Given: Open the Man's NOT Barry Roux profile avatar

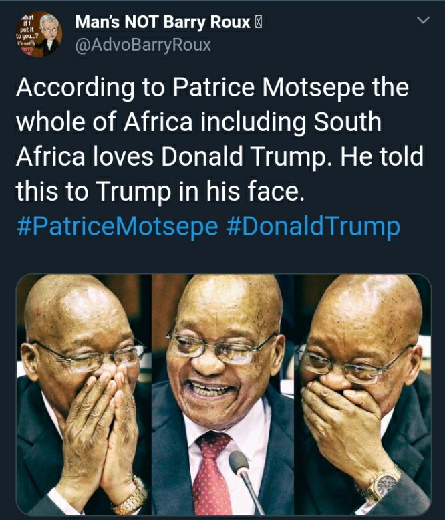Looking at the screenshot, I should [x=39, y=35].
